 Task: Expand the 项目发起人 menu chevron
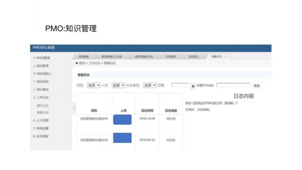coord(67,74)
